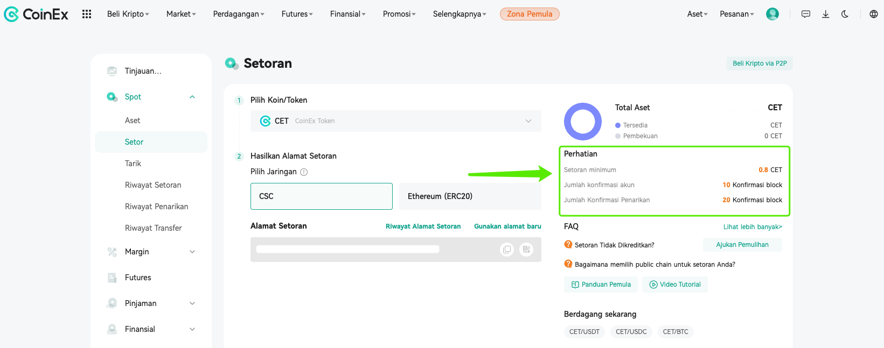The width and height of the screenshot is (884, 348).
Task: Click the Margin sidebar icon
Action: (112, 252)
